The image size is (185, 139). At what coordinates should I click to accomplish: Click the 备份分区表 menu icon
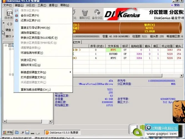[17, 15]
